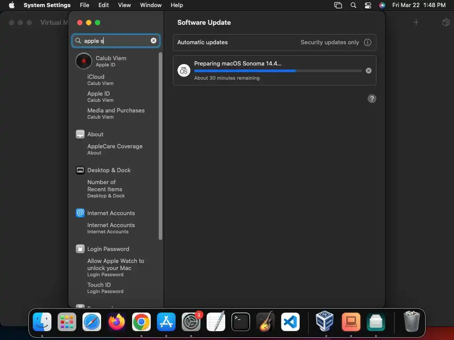Click the Automatic updates row label
Viewport: 454px width, 340px height.
click(202, 42)
